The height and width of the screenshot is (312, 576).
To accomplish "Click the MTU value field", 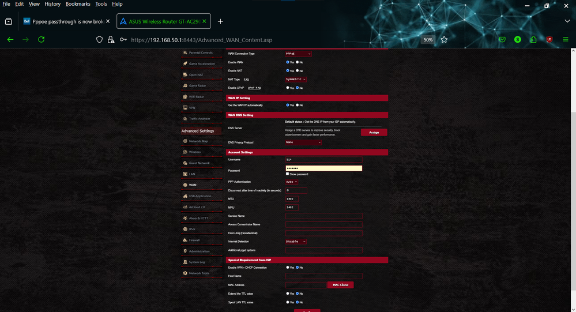I will pos(292,199).
